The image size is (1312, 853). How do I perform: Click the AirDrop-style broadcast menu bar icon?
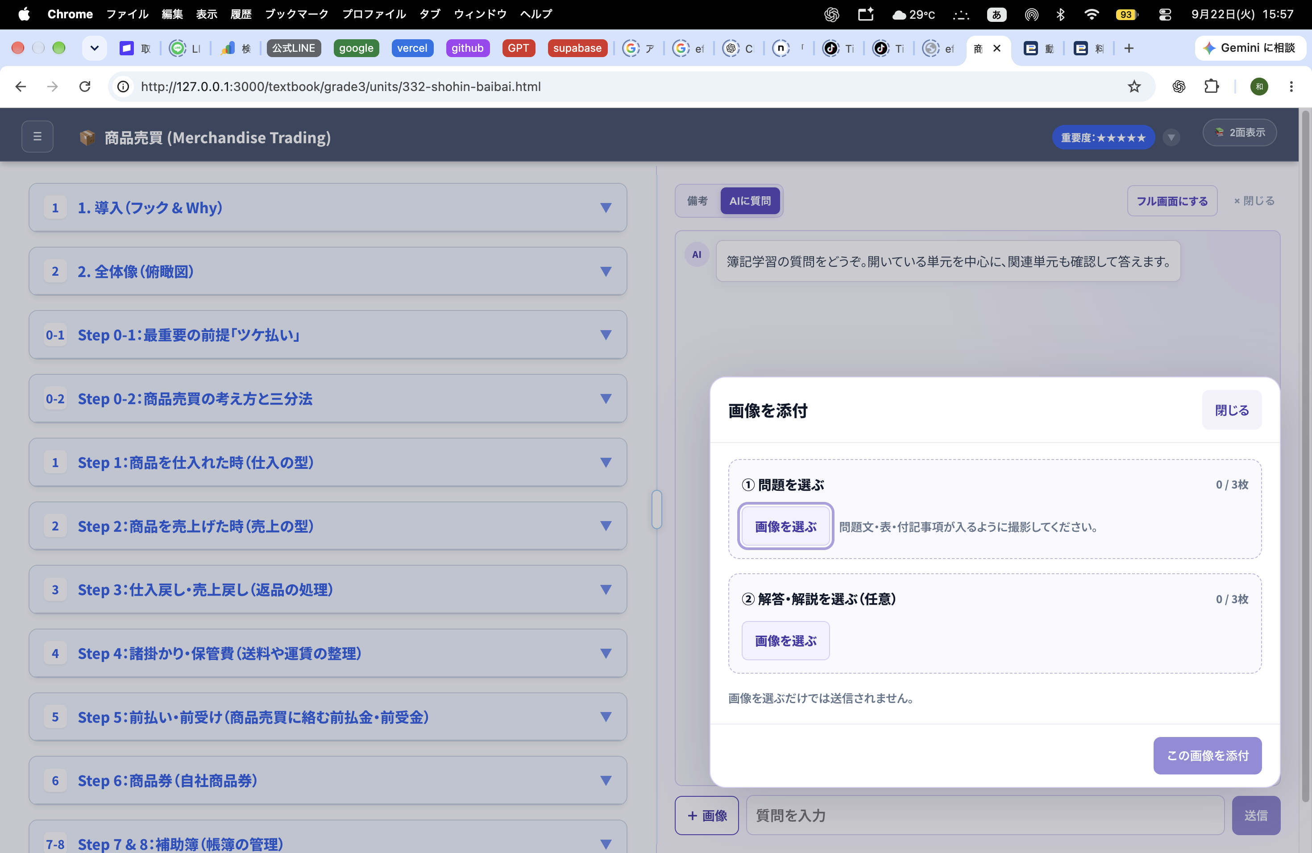click(x=1031, y=14)
